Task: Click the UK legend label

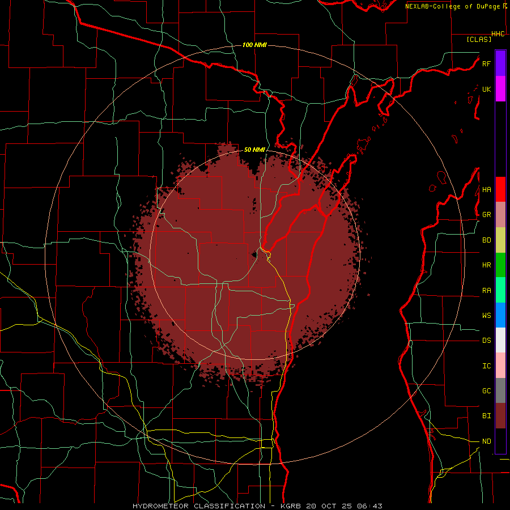Action: click(486, 89)
